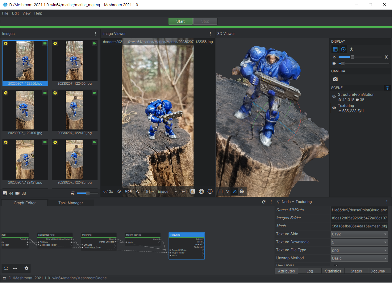Open the Graph Editor settings gear
Screen dimensions: 392x283
(26, 268)
